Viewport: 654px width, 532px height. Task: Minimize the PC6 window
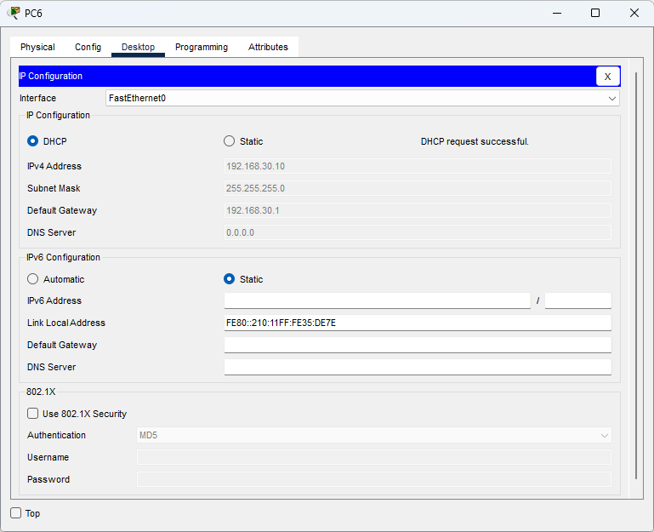556,13
